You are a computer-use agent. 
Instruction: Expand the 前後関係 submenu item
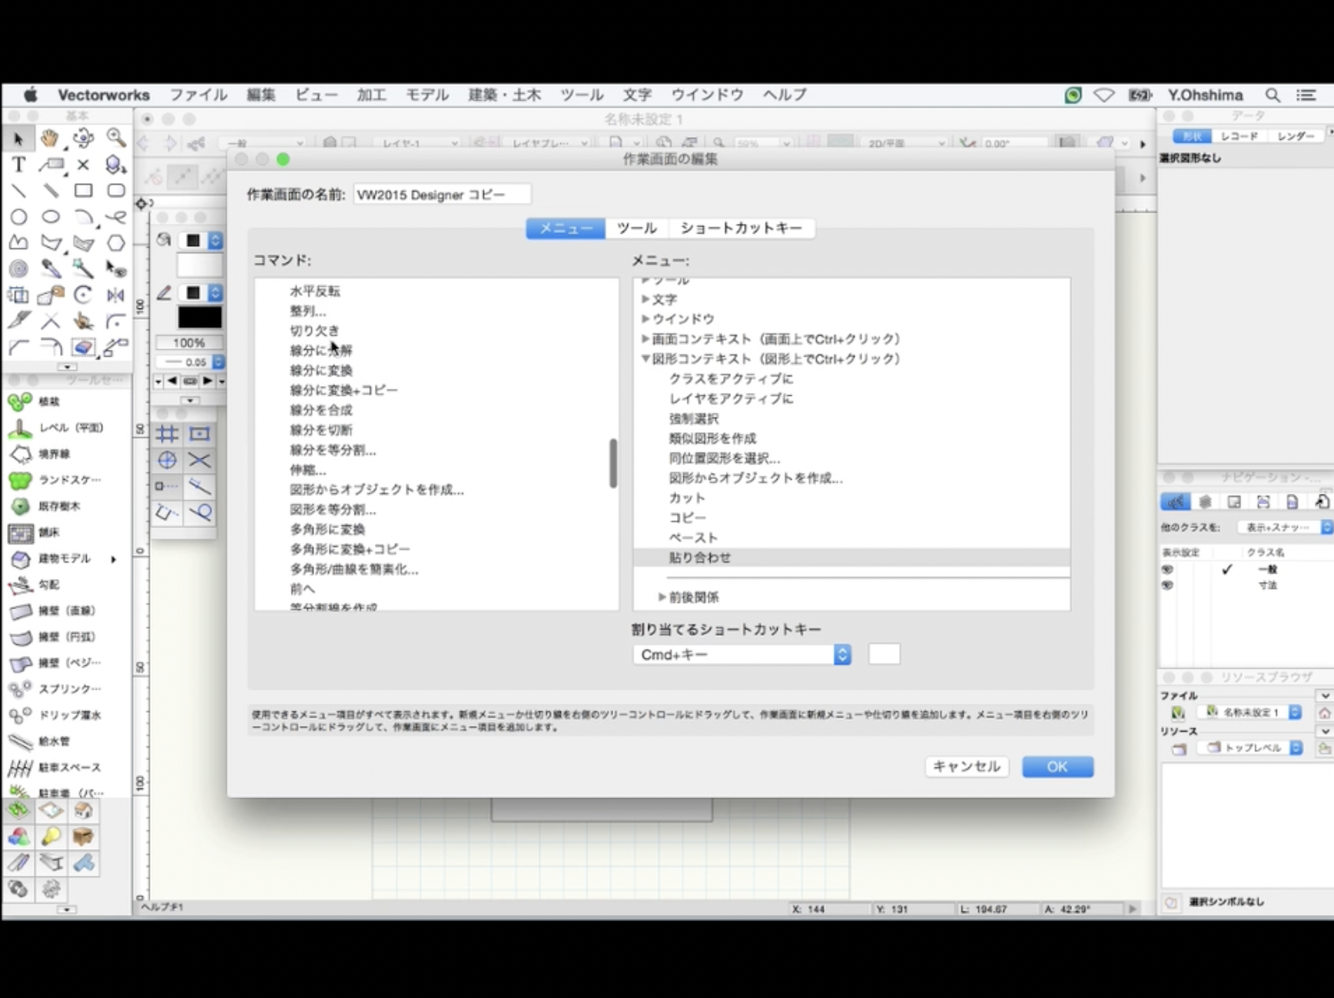(662, 597)
